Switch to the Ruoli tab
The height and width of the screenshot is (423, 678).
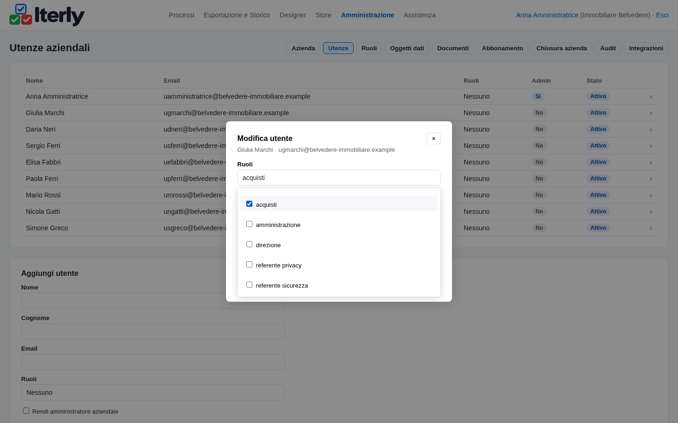pos(369,48)
